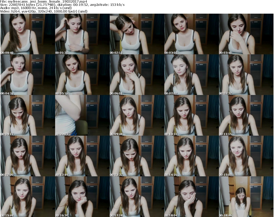Open the thumbnail at 00:13:32
This screenshot has height=217, width=274.
coord(137,156)
